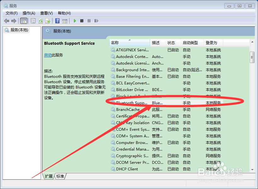Click gear icon of Autodesk Licensing row
This screenshot has height=189, width=258.
tap(113, 63)
